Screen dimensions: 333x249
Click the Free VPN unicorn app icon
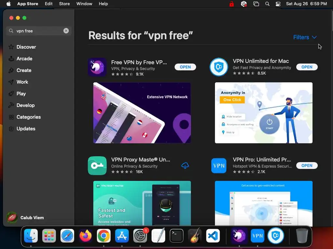(97, 67)
